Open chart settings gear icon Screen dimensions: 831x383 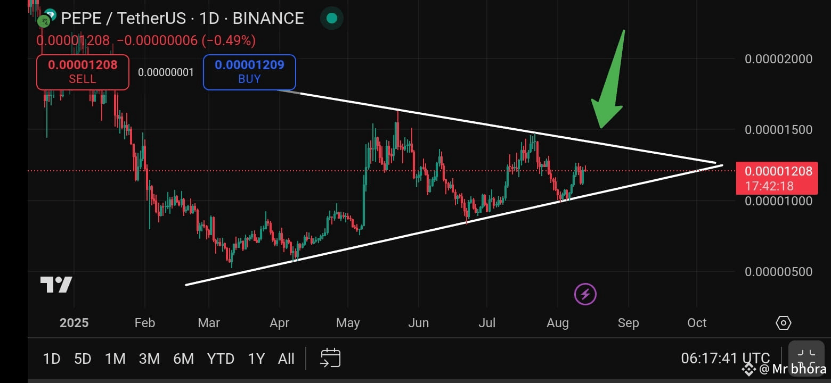(x=783, y=322)
